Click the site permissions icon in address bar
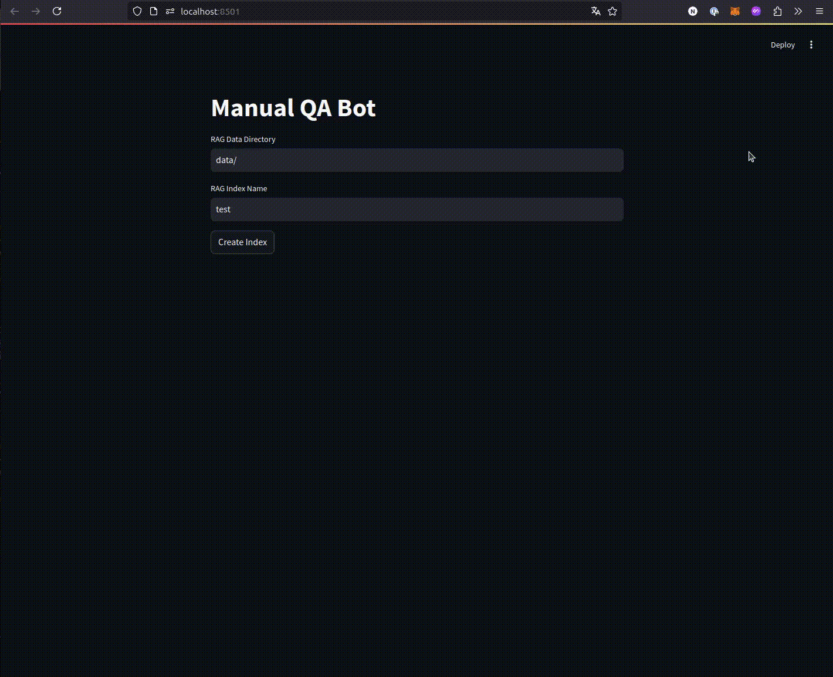Image resolution: width=833 pixels, height=677 pixels. click(170, 11)
